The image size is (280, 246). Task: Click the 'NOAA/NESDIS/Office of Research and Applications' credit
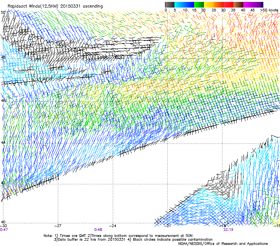[223, 244]
